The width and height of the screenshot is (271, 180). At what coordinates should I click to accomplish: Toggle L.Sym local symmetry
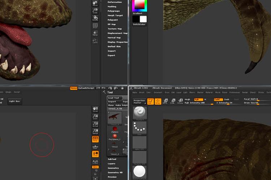pos(95,162)
